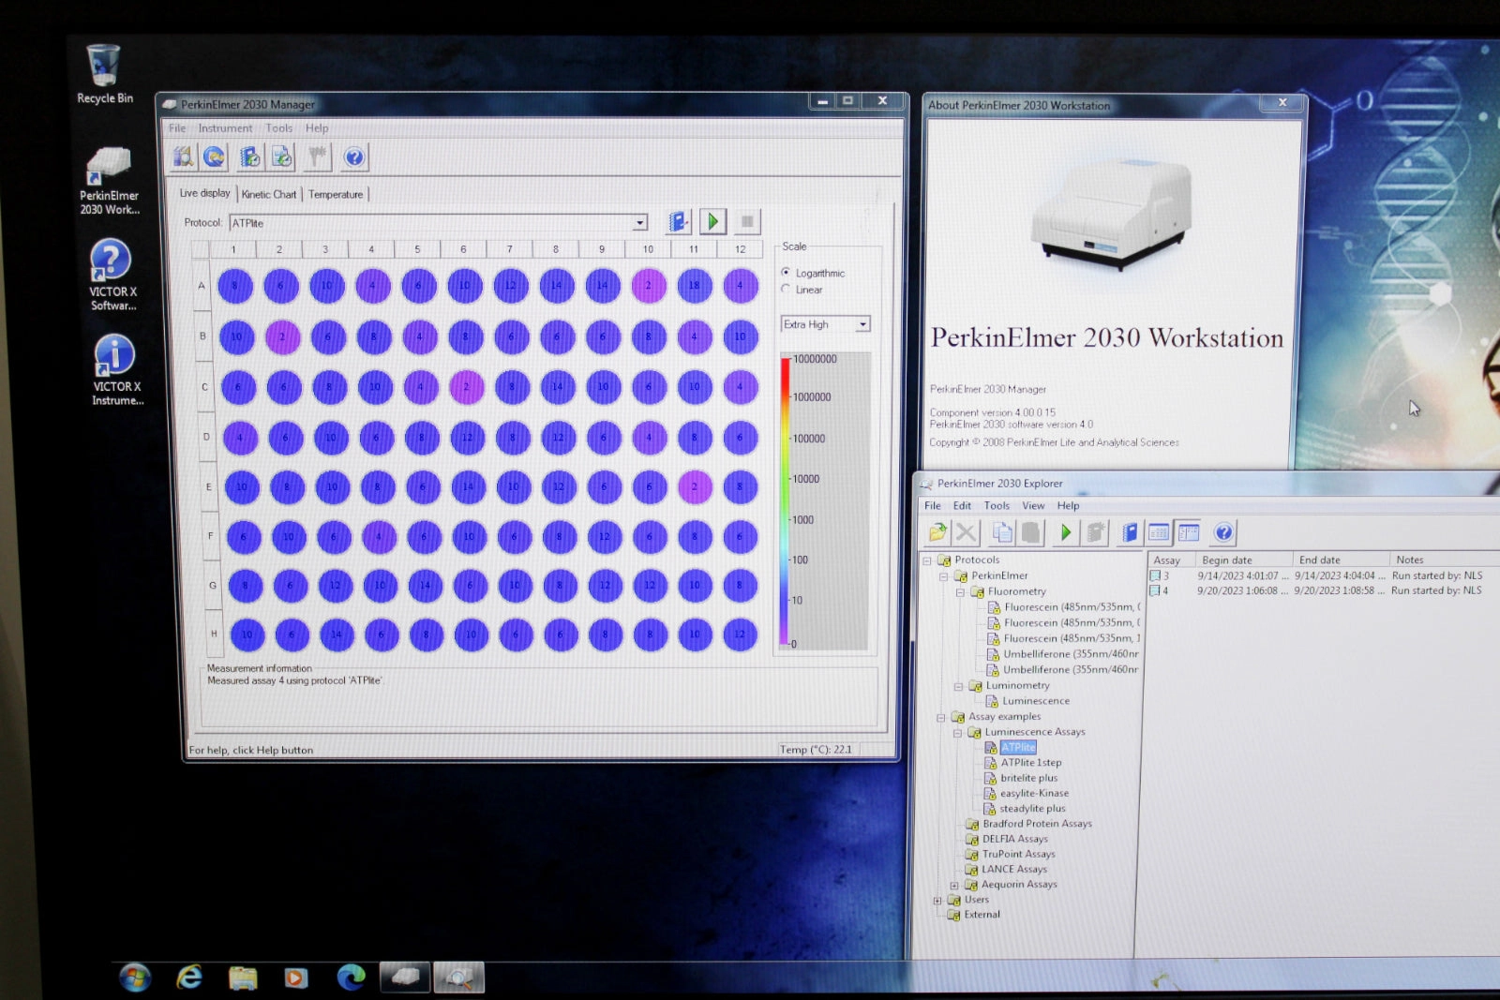The width and height of the screenshot is (1500, 1000).
Task: Switch to the Temperature tab
Action: [x=336, y=195]
